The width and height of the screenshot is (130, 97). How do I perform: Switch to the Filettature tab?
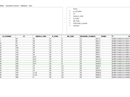(24, 6)
